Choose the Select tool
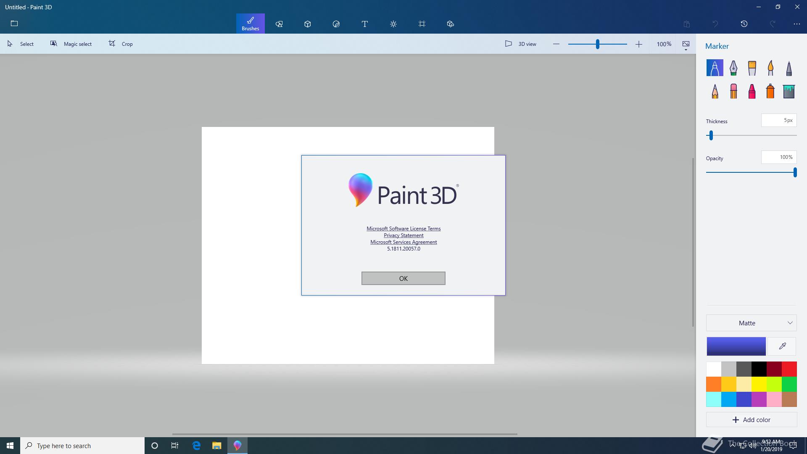This screenshot has width=807, height=454. tap(21, 44)
